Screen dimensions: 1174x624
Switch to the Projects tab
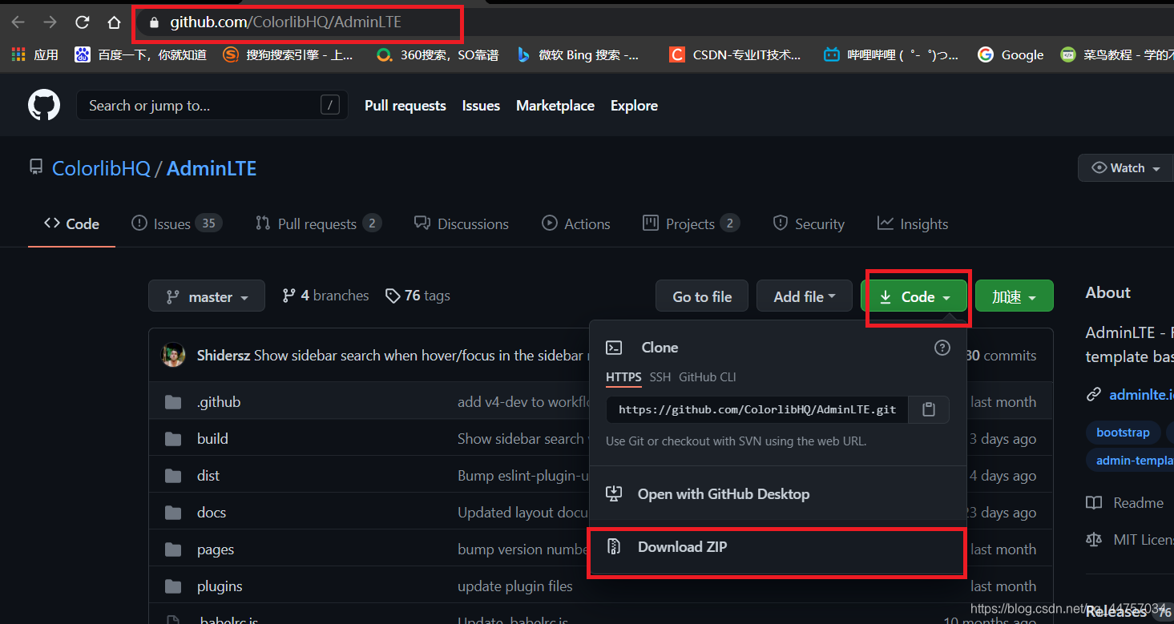tap(692, 223)
